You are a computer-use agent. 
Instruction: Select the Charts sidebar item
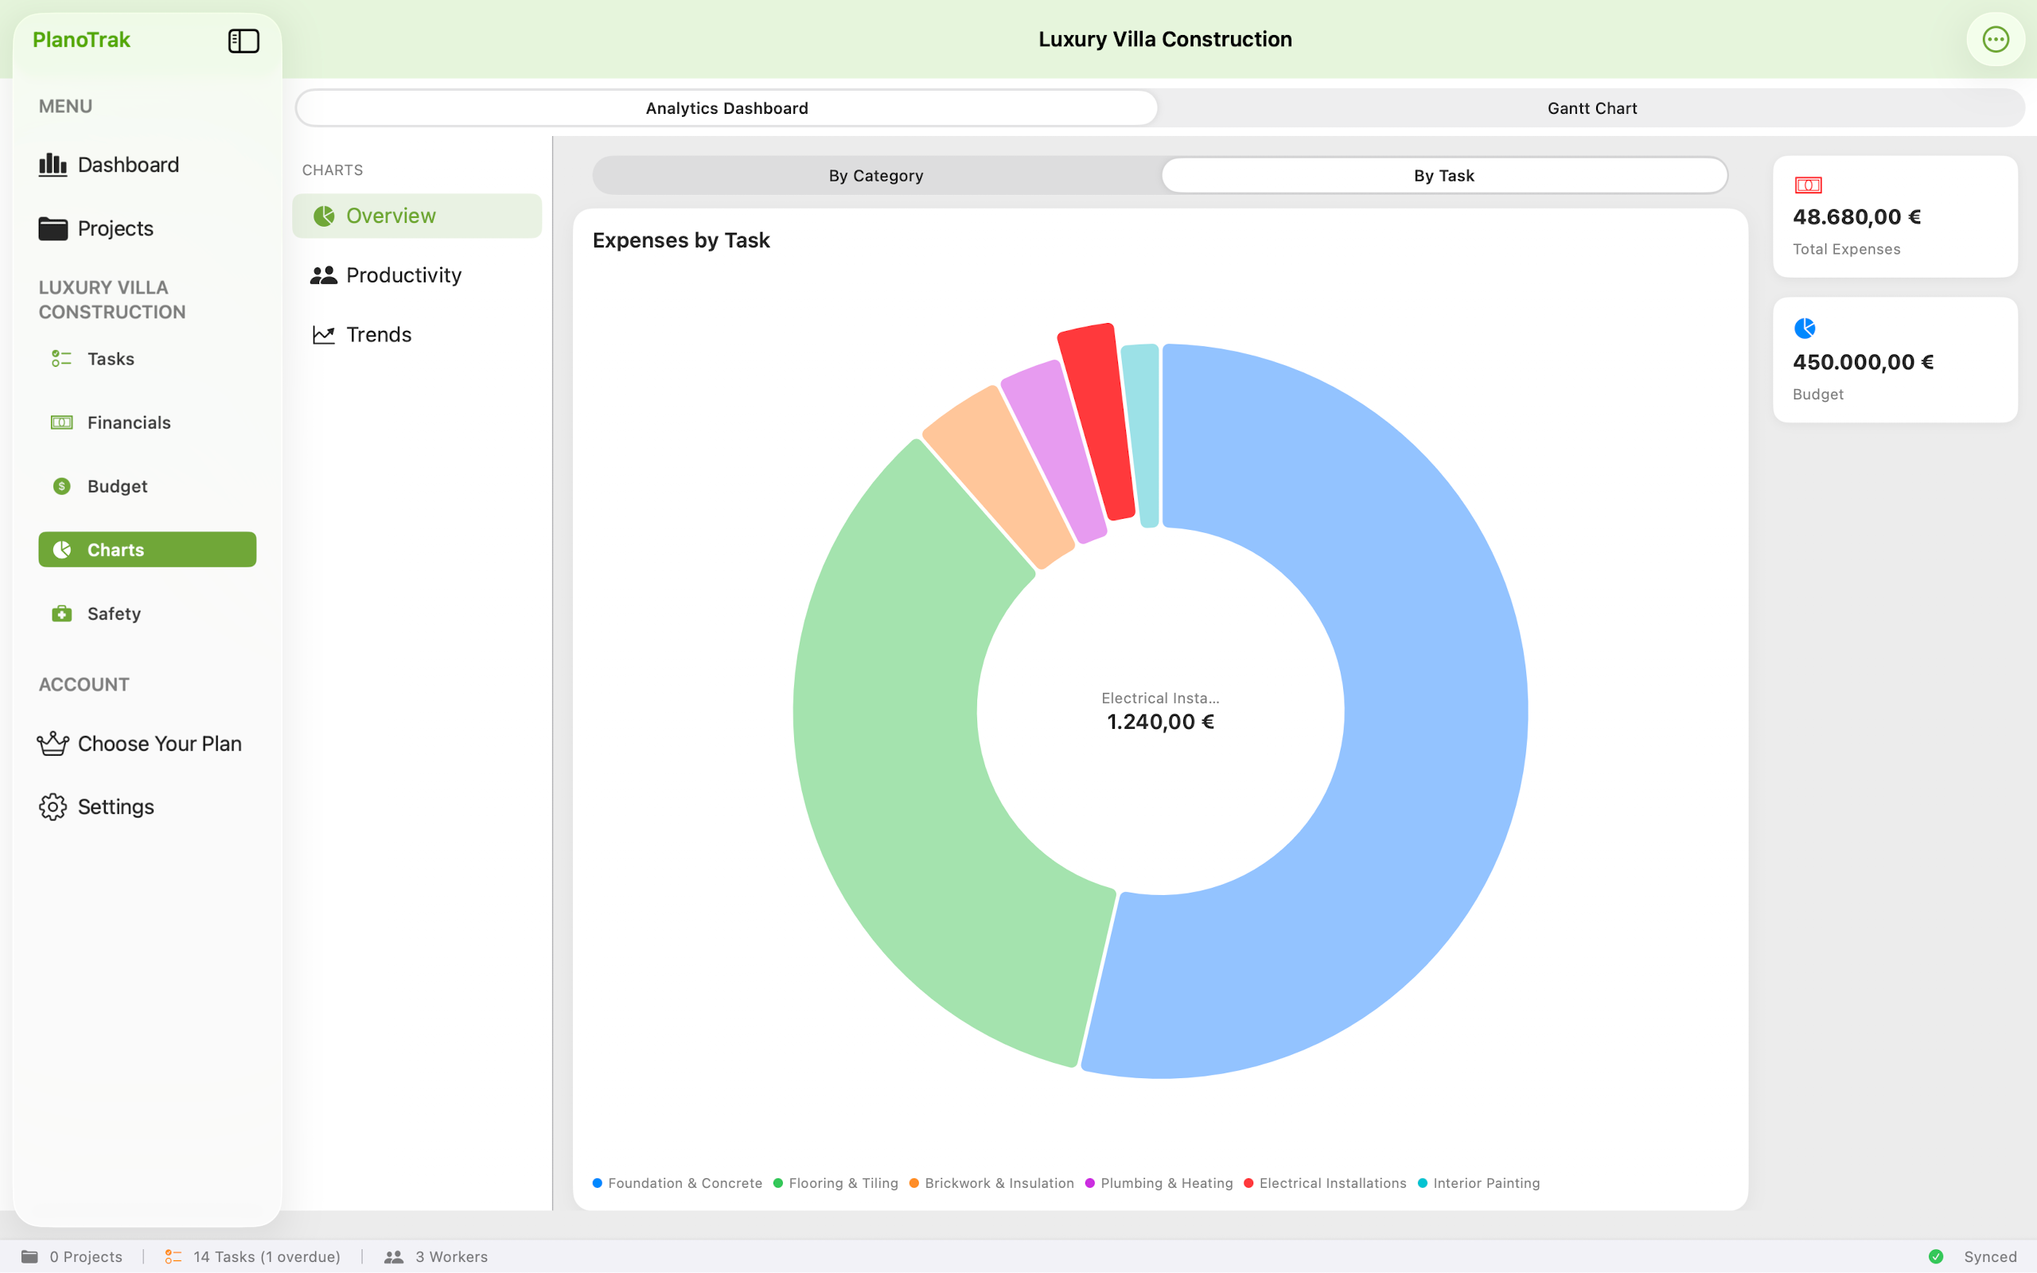pos(147,550)
